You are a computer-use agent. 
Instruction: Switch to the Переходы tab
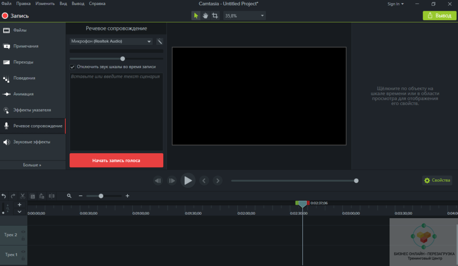(x=23, y=62)
